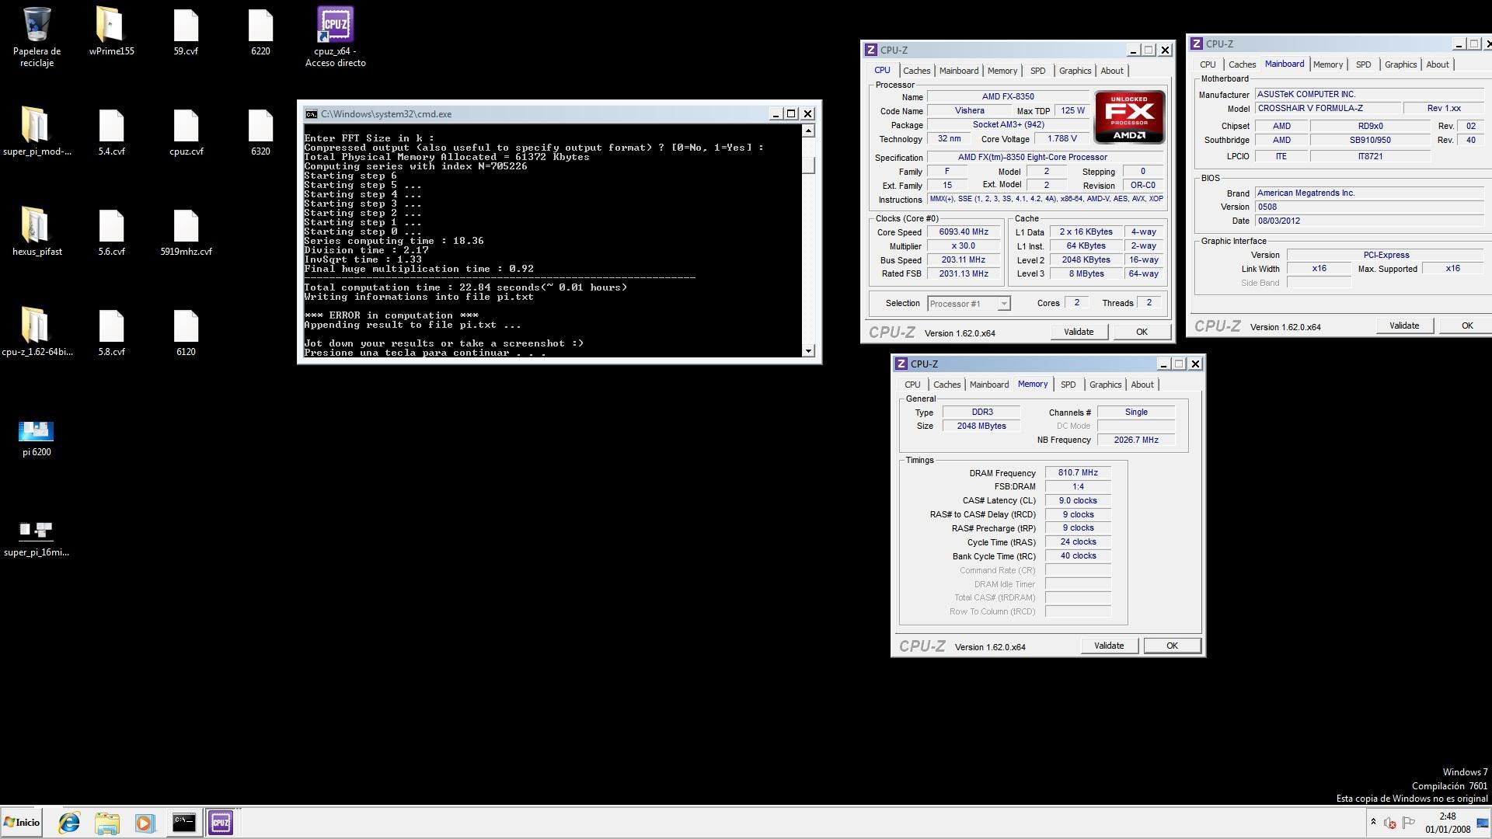Click the cmd.exe window title icon
The width and height of the screenshot is (1492, 839).
tap(311, 114)
